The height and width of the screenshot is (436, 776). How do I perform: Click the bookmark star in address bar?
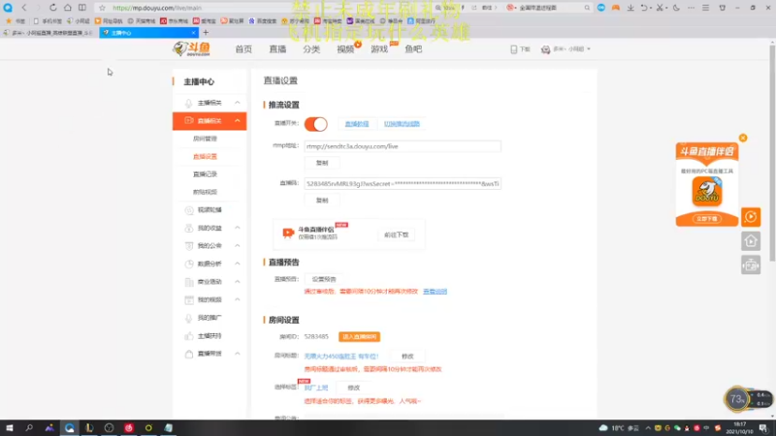click(x=102, y=8)
